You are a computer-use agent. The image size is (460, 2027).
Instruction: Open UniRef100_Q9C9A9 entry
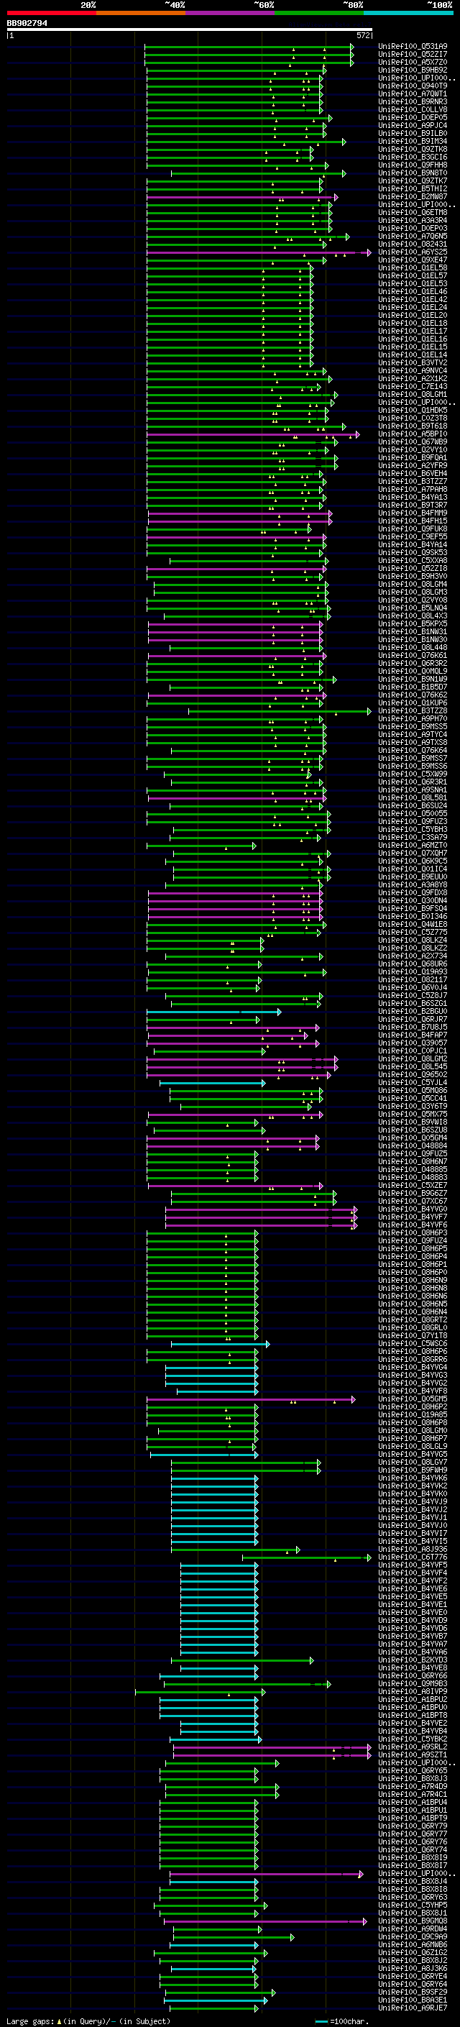413,1936
